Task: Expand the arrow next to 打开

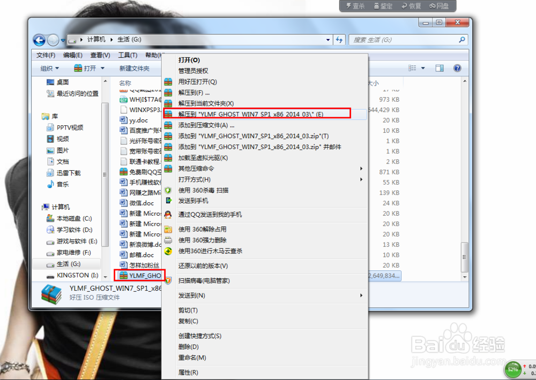Action: 102,69
